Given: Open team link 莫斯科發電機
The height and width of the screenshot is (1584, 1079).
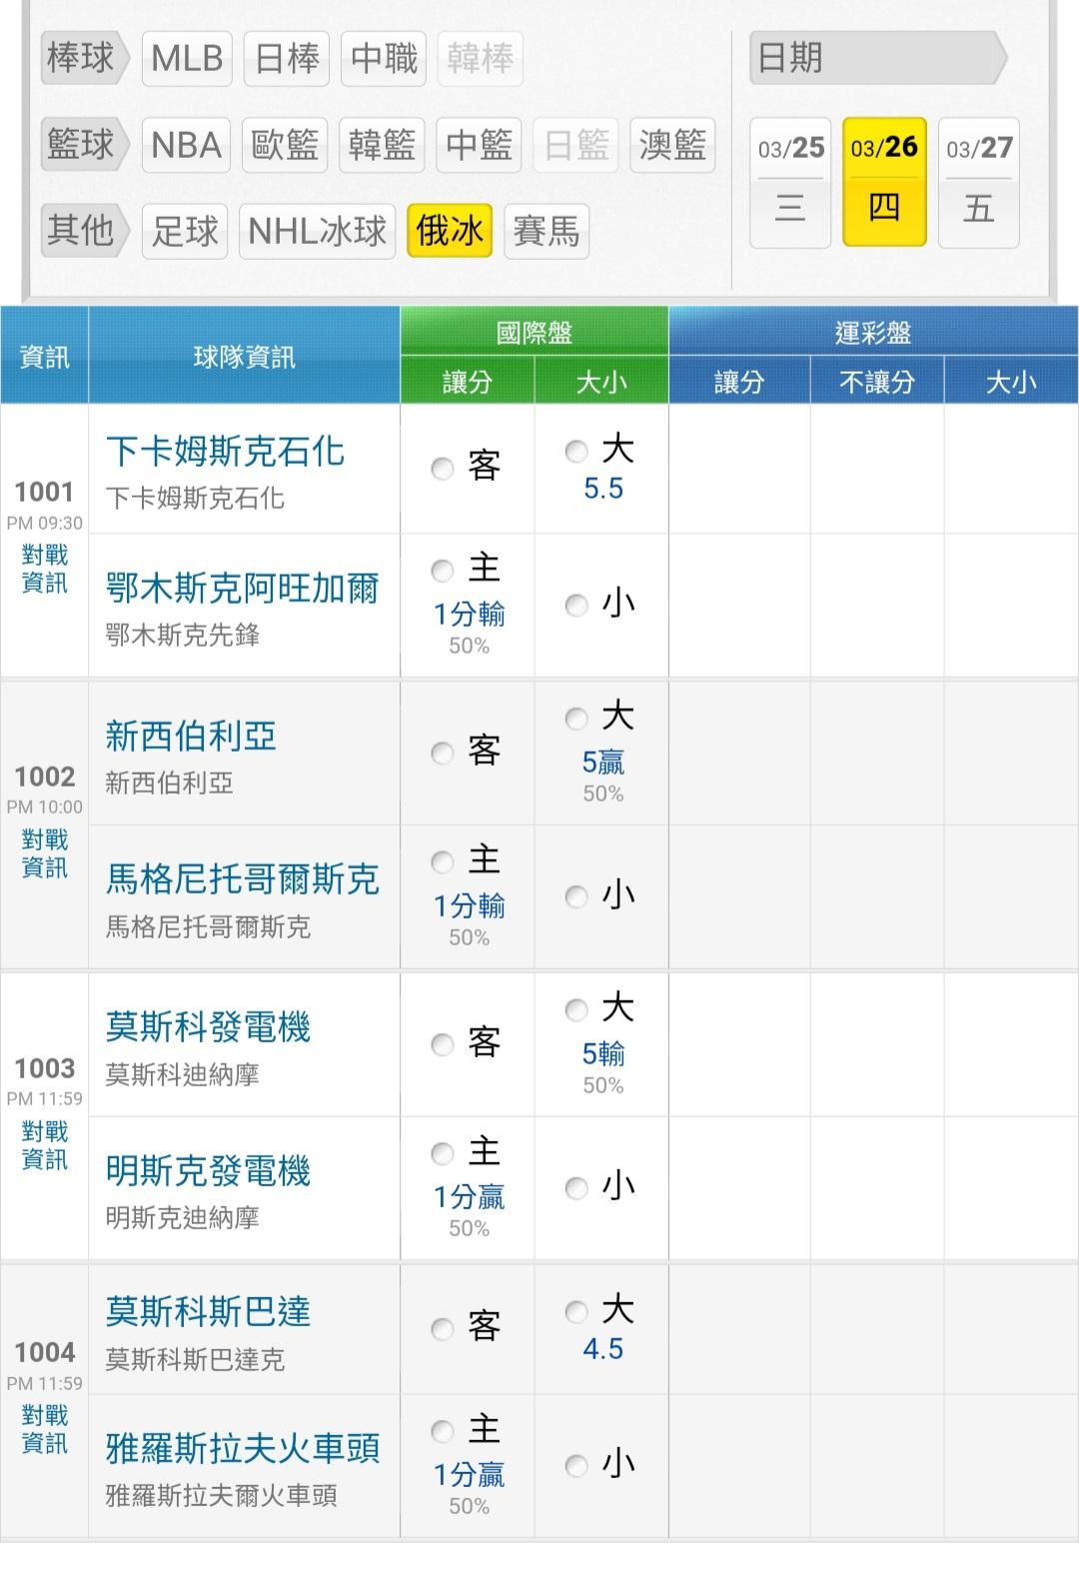Looking at the screenshot, I should (209, 1027).
